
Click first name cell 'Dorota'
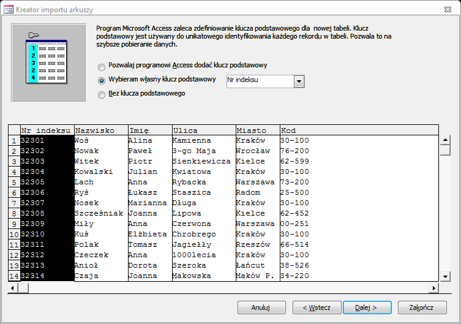150,265
